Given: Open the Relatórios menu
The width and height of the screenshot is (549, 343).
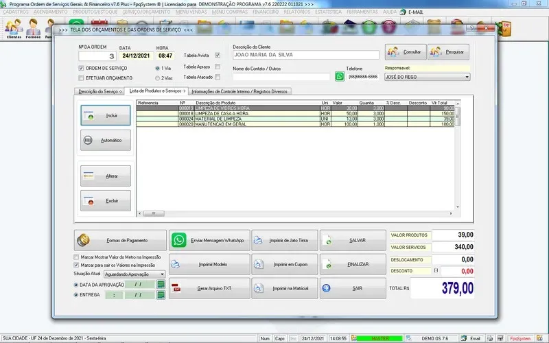Looking at the screenshot, I should 281,12.
